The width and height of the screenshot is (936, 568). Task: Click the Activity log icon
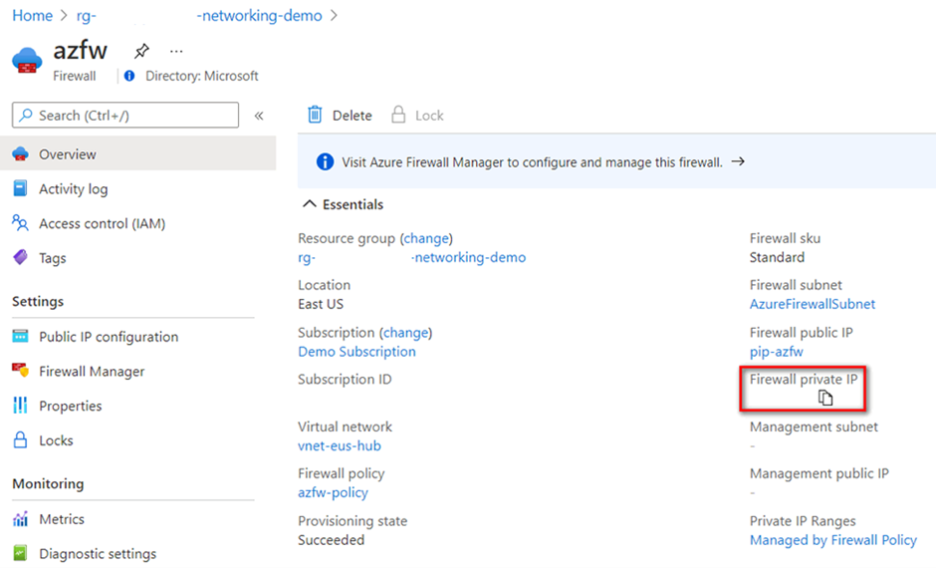20,188
